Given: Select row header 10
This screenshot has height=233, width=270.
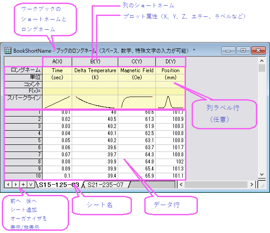Looking at the screenshot, I should pyautogui.click(x=23, y=176).
